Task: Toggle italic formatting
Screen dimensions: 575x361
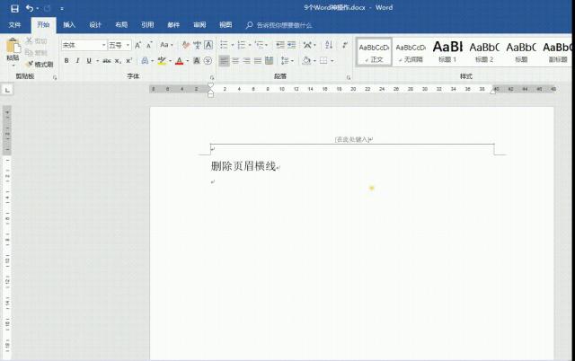Action: click(77, 61)
